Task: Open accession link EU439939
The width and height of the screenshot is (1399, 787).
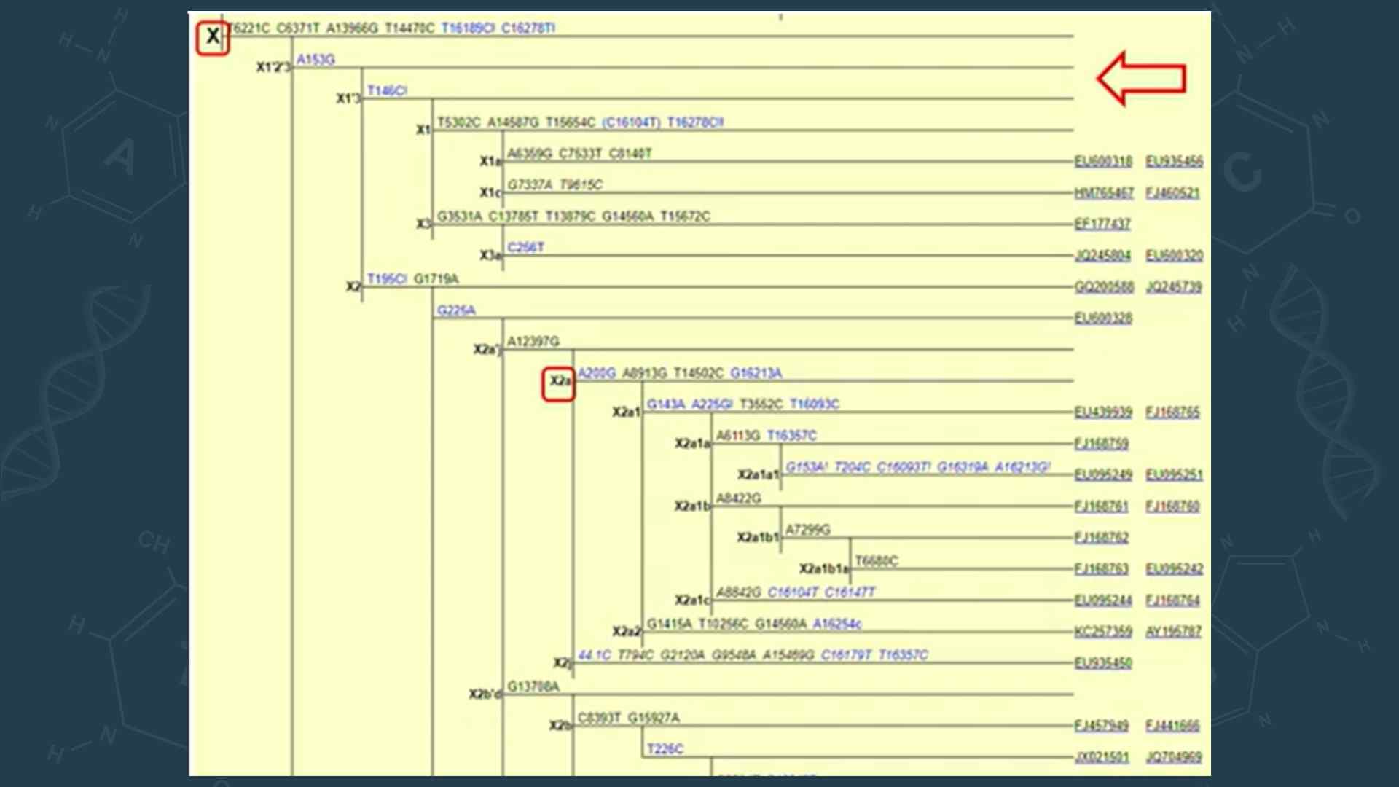Action: pos(1102,412)
